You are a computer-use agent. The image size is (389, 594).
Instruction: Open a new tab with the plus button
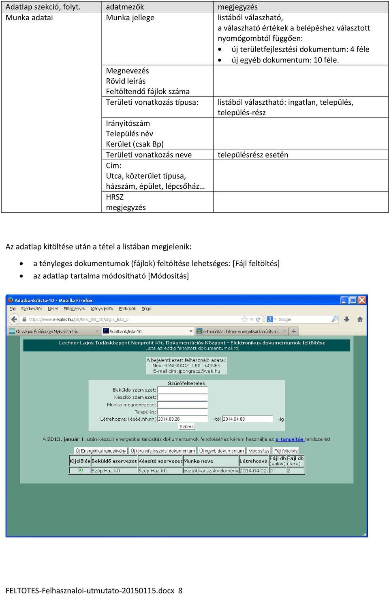pos(294,331)
